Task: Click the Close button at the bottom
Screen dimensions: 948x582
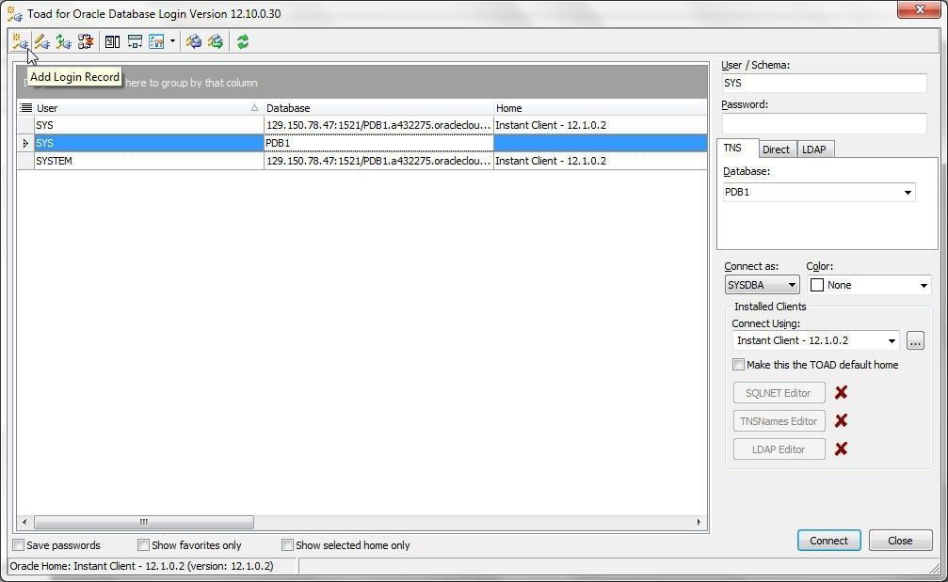Action: click(900, 541)
